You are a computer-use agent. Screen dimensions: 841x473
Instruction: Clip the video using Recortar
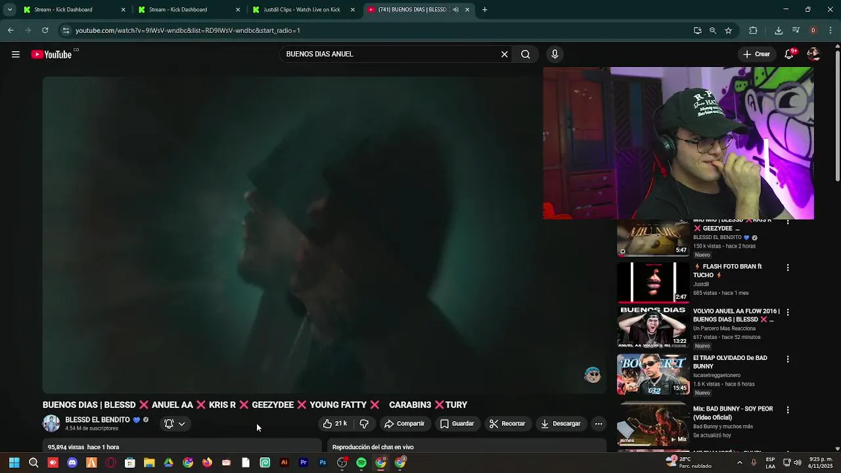(507, 424)
